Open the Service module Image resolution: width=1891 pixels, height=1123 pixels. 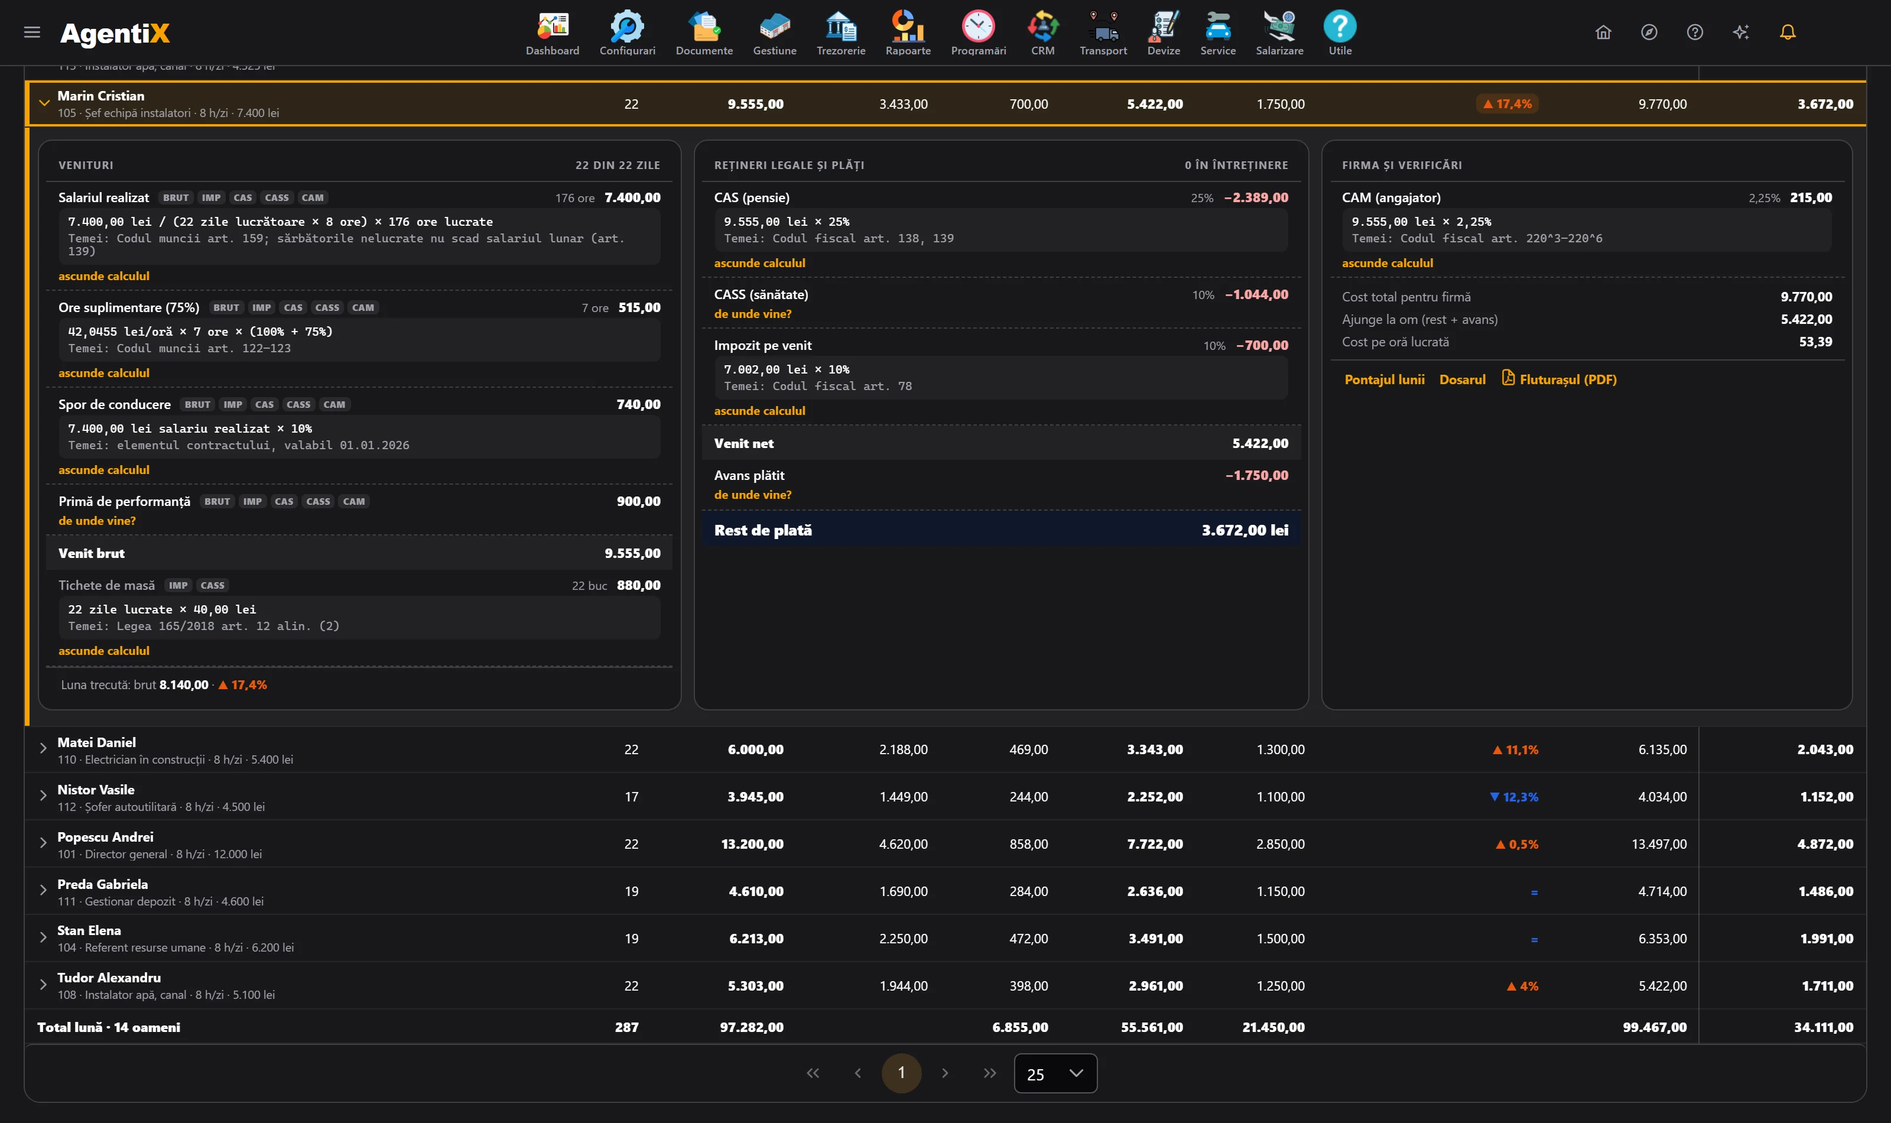click(1218, 33)
